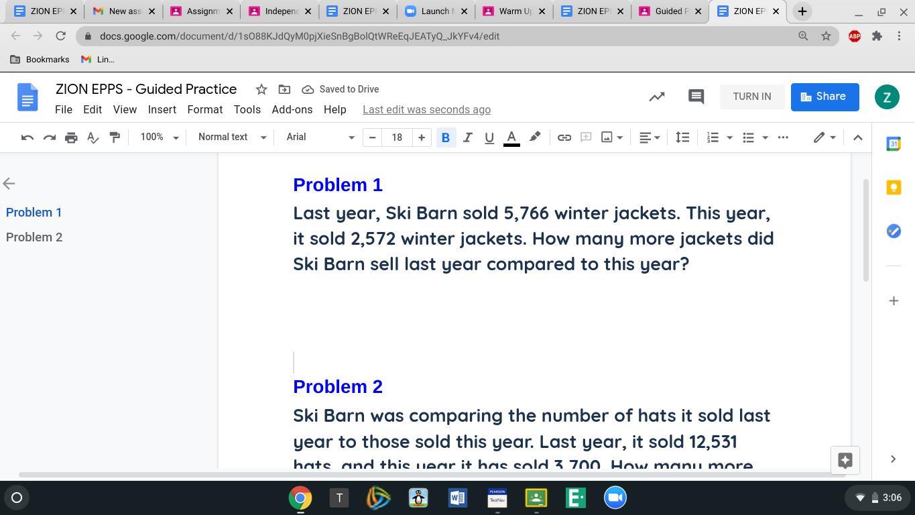The width and height of the screenshot is (915, 515).
Task: Open the Normal text style dropdown
Action: (232, 137)
